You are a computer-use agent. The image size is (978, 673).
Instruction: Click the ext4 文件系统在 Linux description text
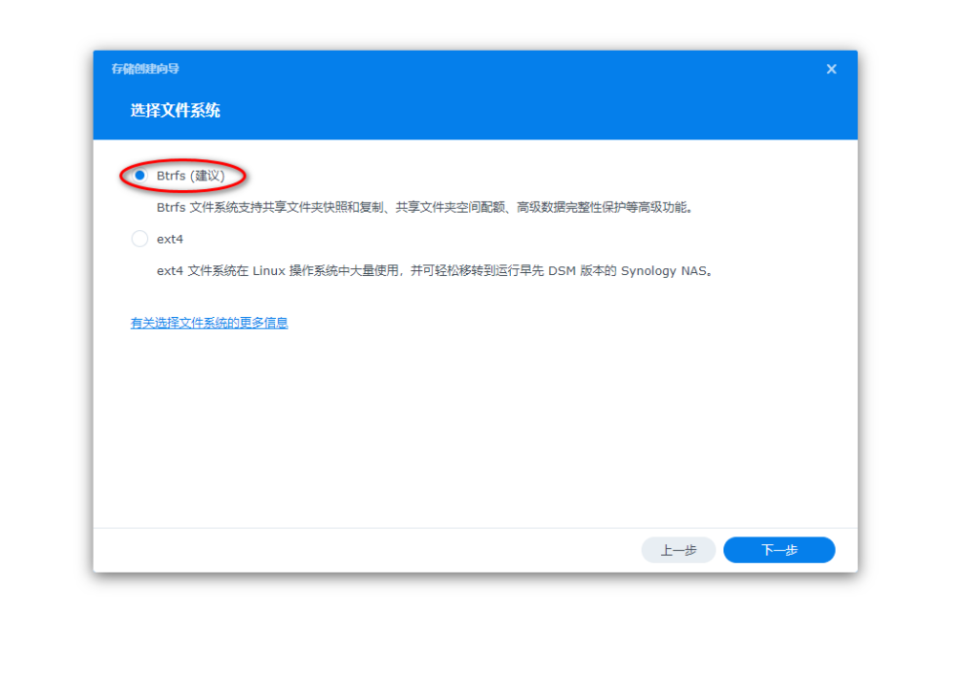click(x=435, y=271)
